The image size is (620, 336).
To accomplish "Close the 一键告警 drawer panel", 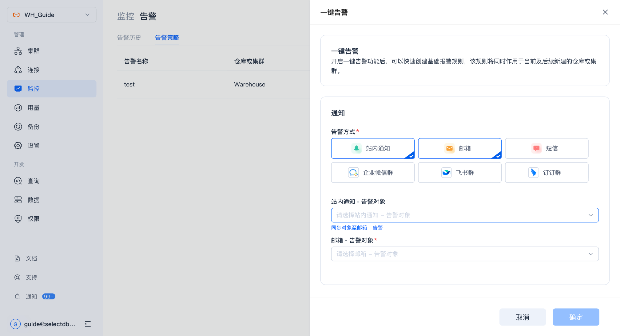I will [605, 12].
